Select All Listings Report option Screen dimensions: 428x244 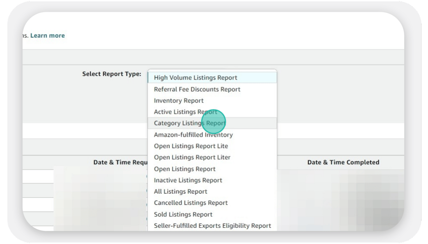click(x=212, y=191)
